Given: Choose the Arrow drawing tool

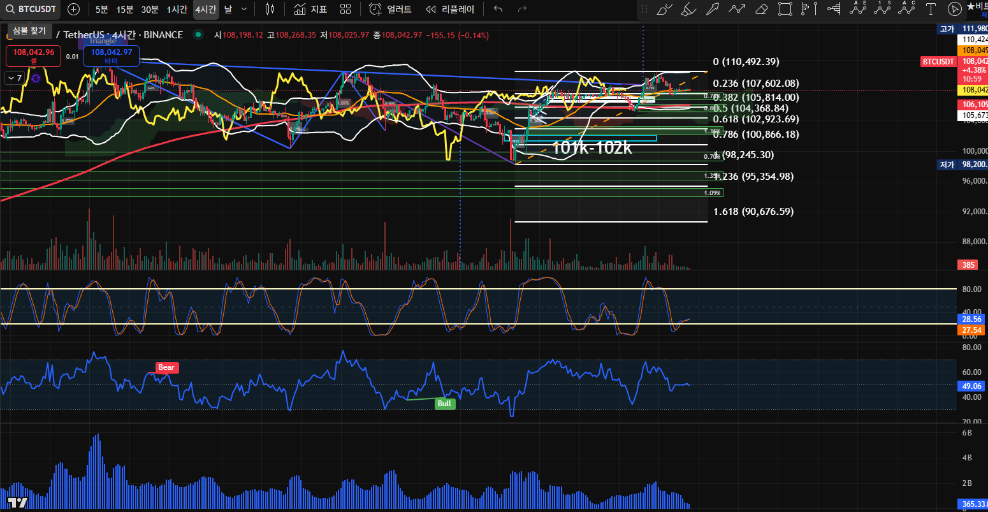Looking at the screenshot, I should point(713,9).
